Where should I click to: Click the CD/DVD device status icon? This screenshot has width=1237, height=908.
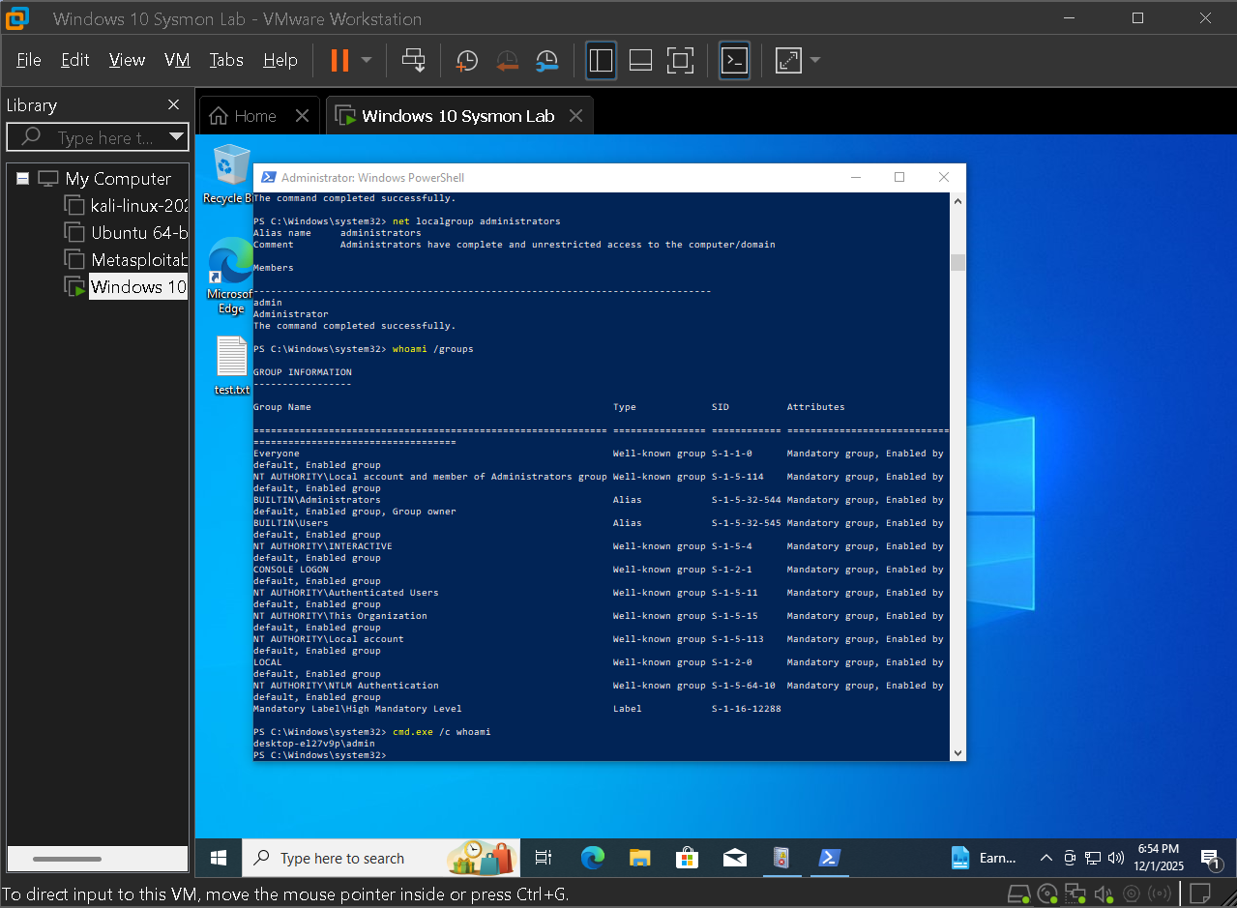pos(1046,893)
